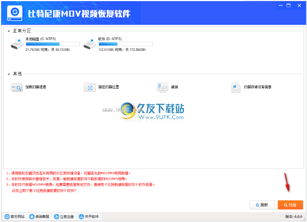Click the 正常分区 section heading
307x222 pixels.
pyautogui.click(x=22, y=31)
